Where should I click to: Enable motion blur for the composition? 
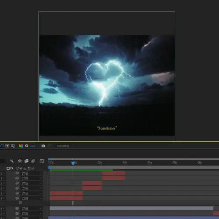[33, 161]
